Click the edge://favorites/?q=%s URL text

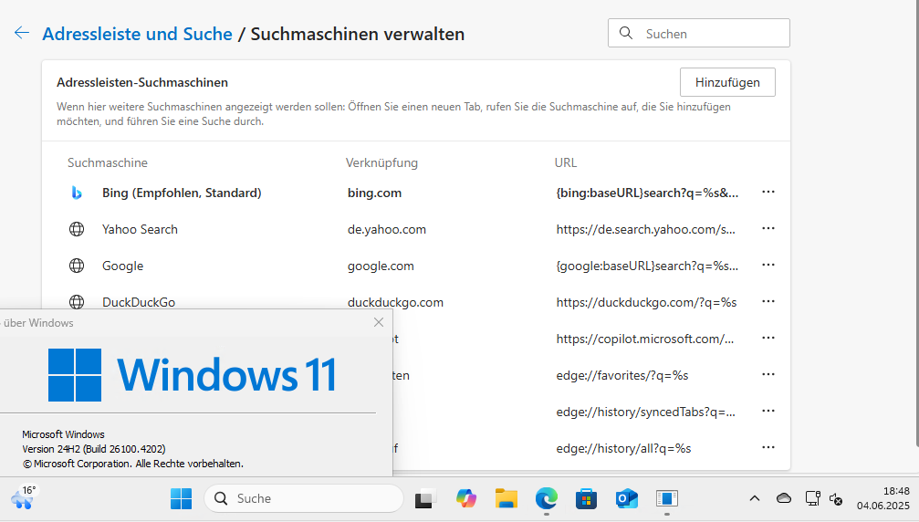622,375
